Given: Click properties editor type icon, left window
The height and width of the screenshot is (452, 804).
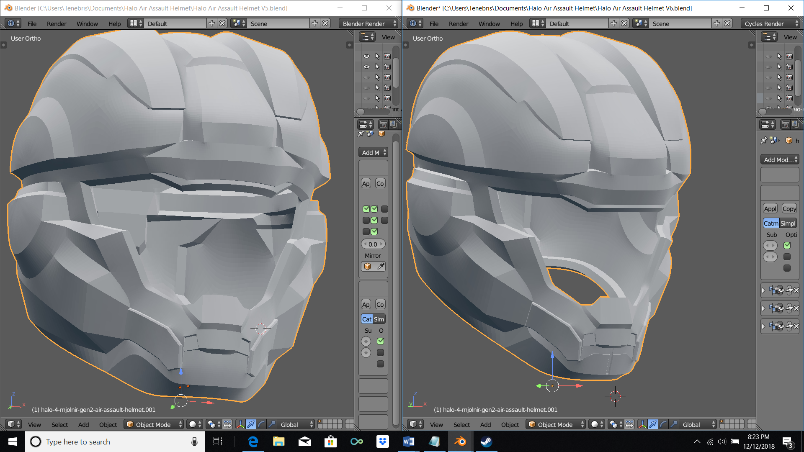Looking at the screenshot, I should (365, 124).
